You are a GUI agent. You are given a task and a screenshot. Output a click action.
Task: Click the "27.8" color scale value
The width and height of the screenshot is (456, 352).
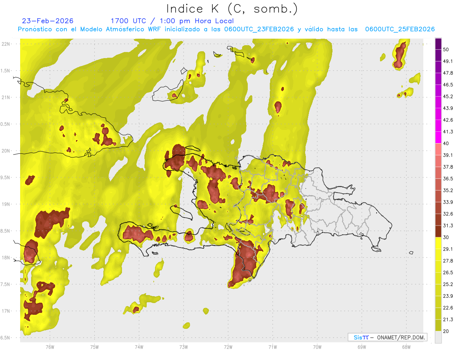(448, 261)
